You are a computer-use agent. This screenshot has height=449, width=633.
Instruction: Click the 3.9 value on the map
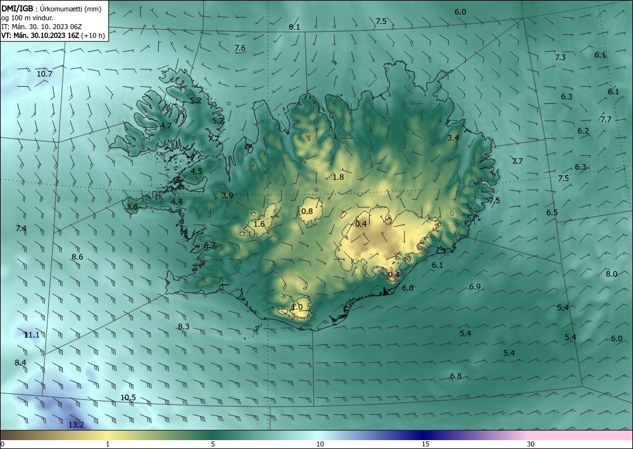pyautogui.click(x=227, y=196)
